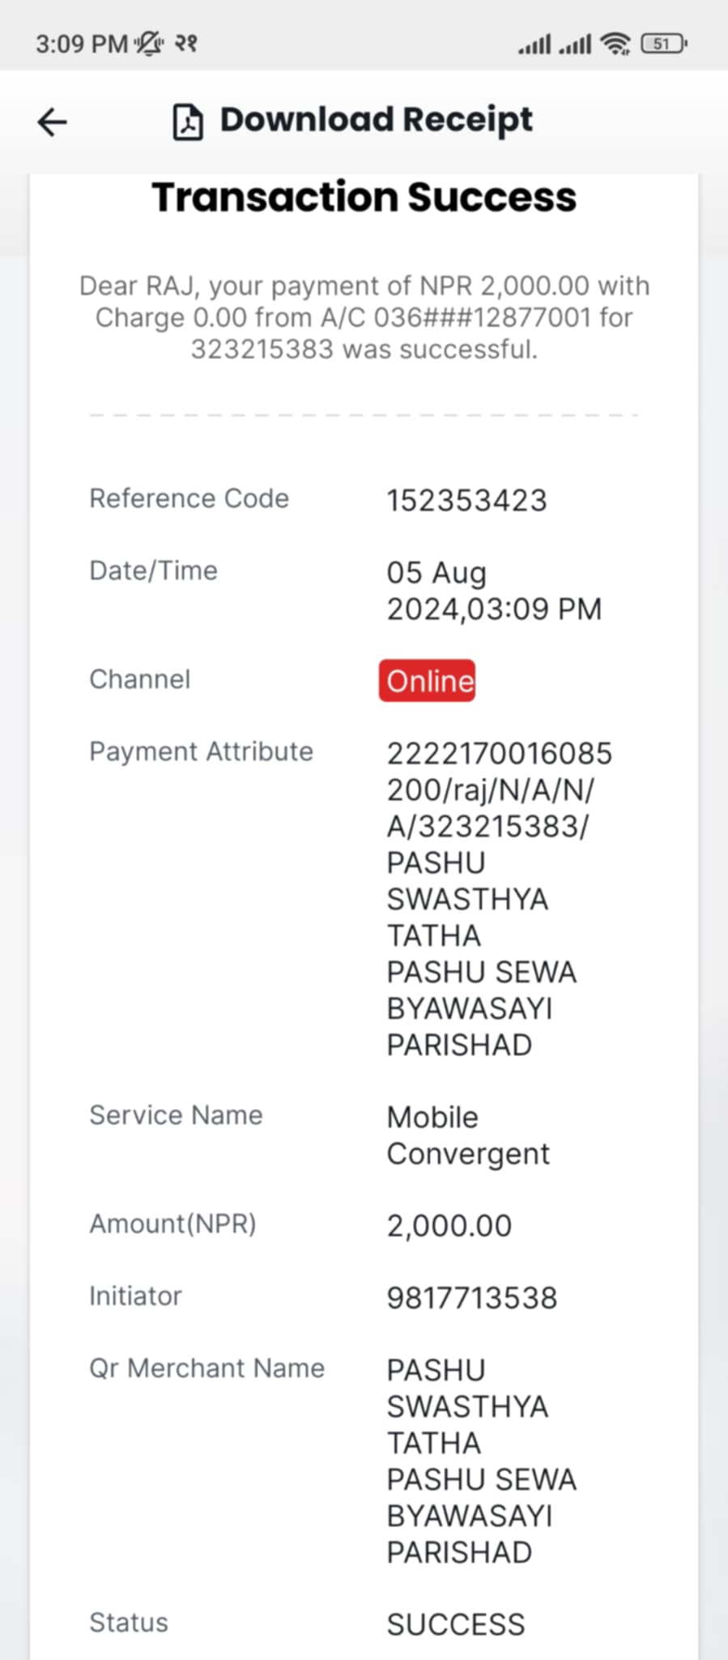Tap the battery indicator icon
The height and width of the screenshot is (1660, 728).
[664, 43]
